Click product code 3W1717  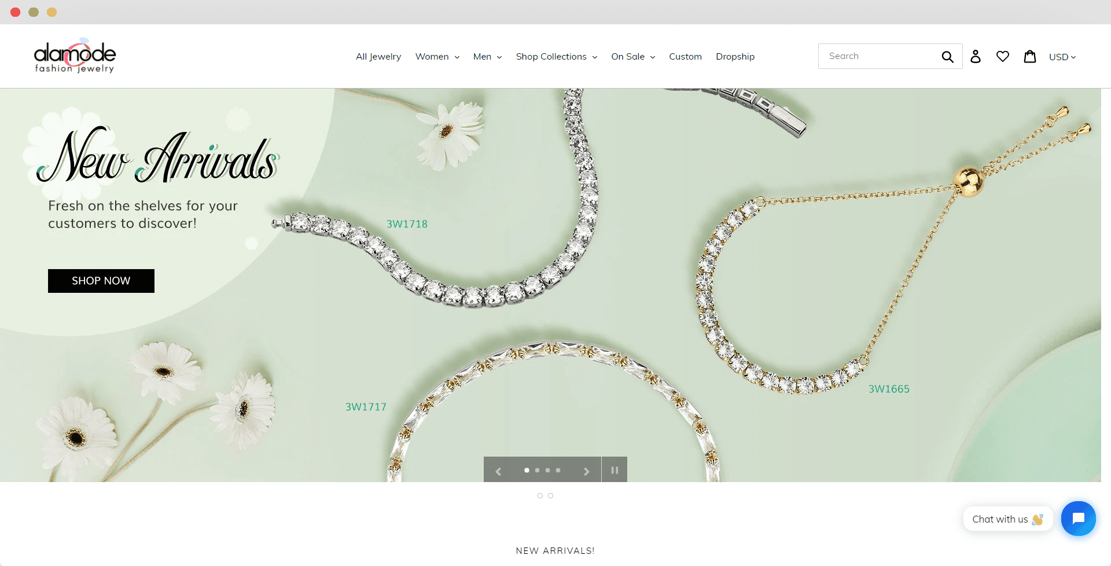(366, 407)
